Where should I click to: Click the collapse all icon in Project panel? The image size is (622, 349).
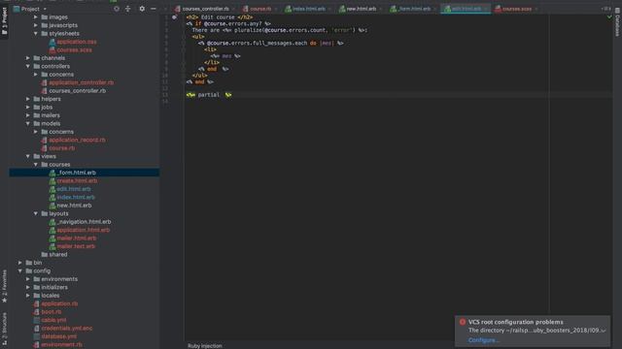(x=127, y=9)
